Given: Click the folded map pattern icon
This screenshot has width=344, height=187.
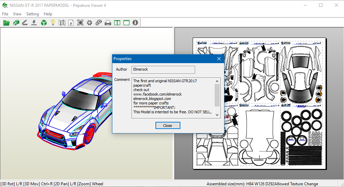Looking at the screenshot, I should click(x=62, y=23).
